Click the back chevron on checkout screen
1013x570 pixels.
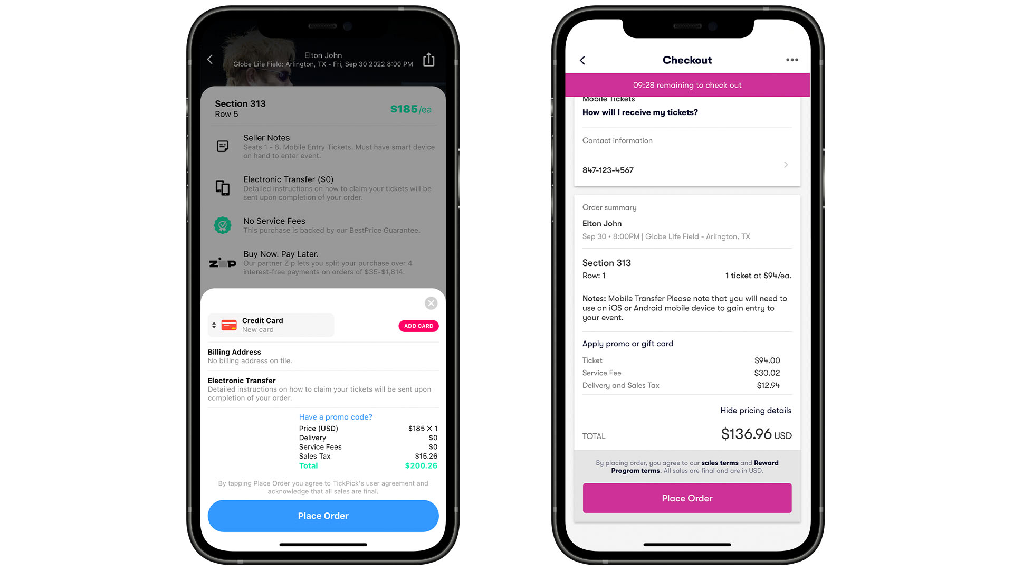[x=582, y=60]
